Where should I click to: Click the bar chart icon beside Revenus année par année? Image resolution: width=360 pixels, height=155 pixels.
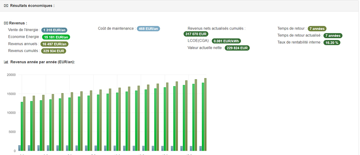tap(6, 62)
